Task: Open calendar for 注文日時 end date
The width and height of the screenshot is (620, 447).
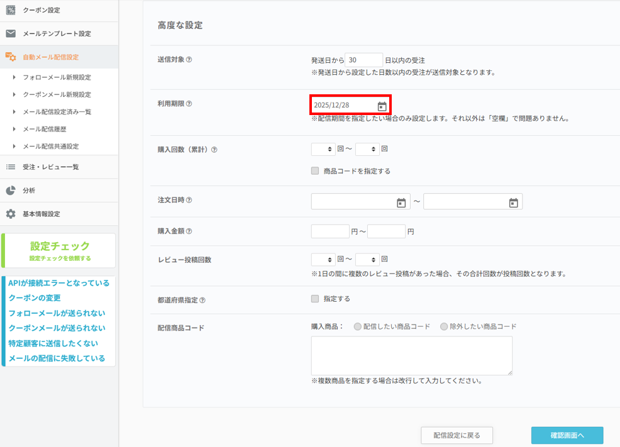Action: click(x=513, y=202)
